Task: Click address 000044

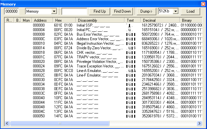Action: 39,102
